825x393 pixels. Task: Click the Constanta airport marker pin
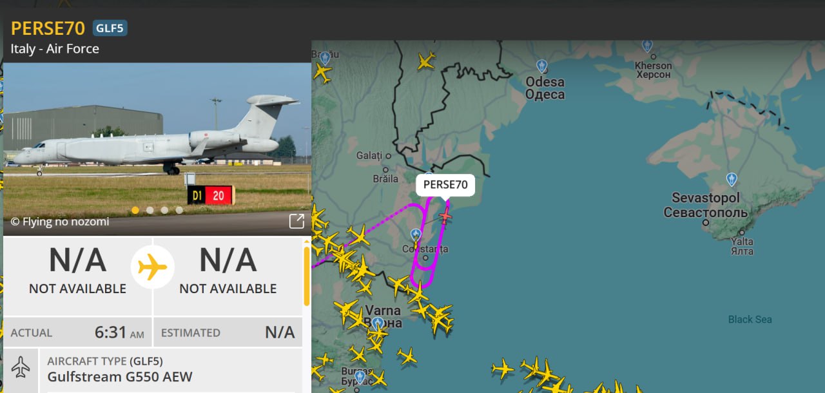coord(416,236)
